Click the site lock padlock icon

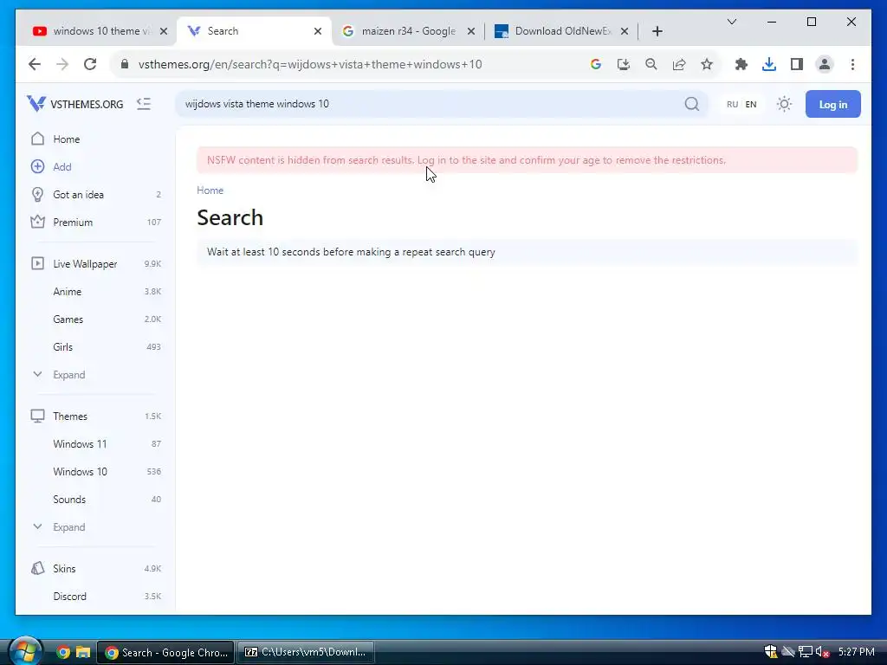[125, 64]
